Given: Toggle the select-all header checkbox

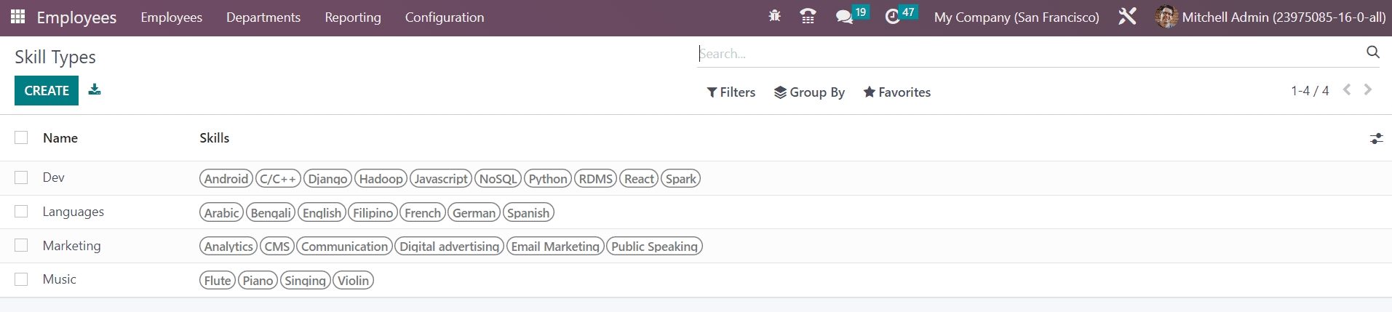Looking at the screenshot, I should tap(21, 137).
